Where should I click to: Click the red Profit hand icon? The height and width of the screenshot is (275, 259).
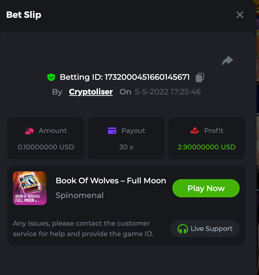[x=195, y=131]
